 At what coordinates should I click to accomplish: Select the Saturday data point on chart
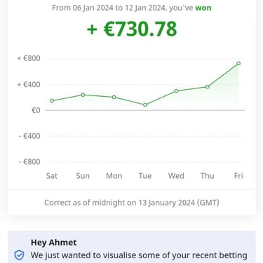(52, 101)
